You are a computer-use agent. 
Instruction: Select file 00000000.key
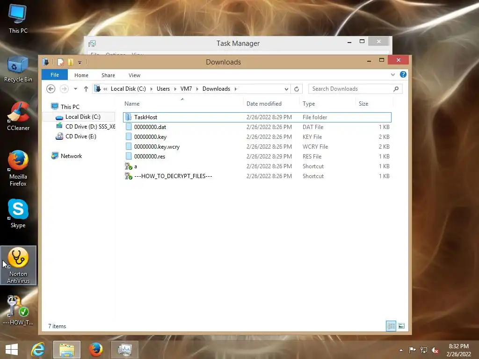pyautogui.click(x=257, y=137)
